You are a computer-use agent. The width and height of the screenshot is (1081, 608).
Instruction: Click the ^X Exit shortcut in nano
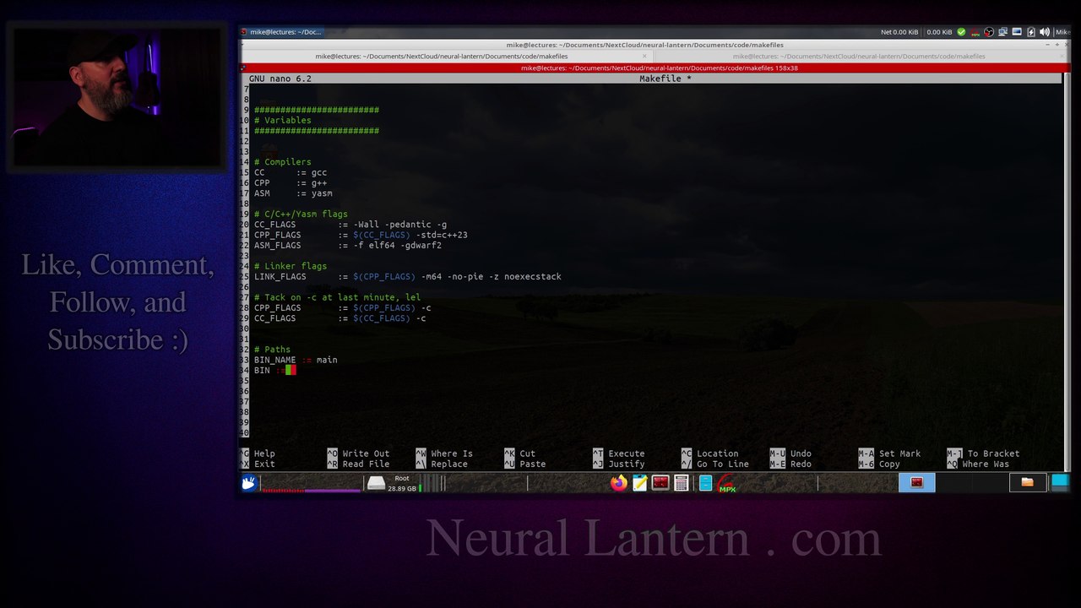click(258, 464)
